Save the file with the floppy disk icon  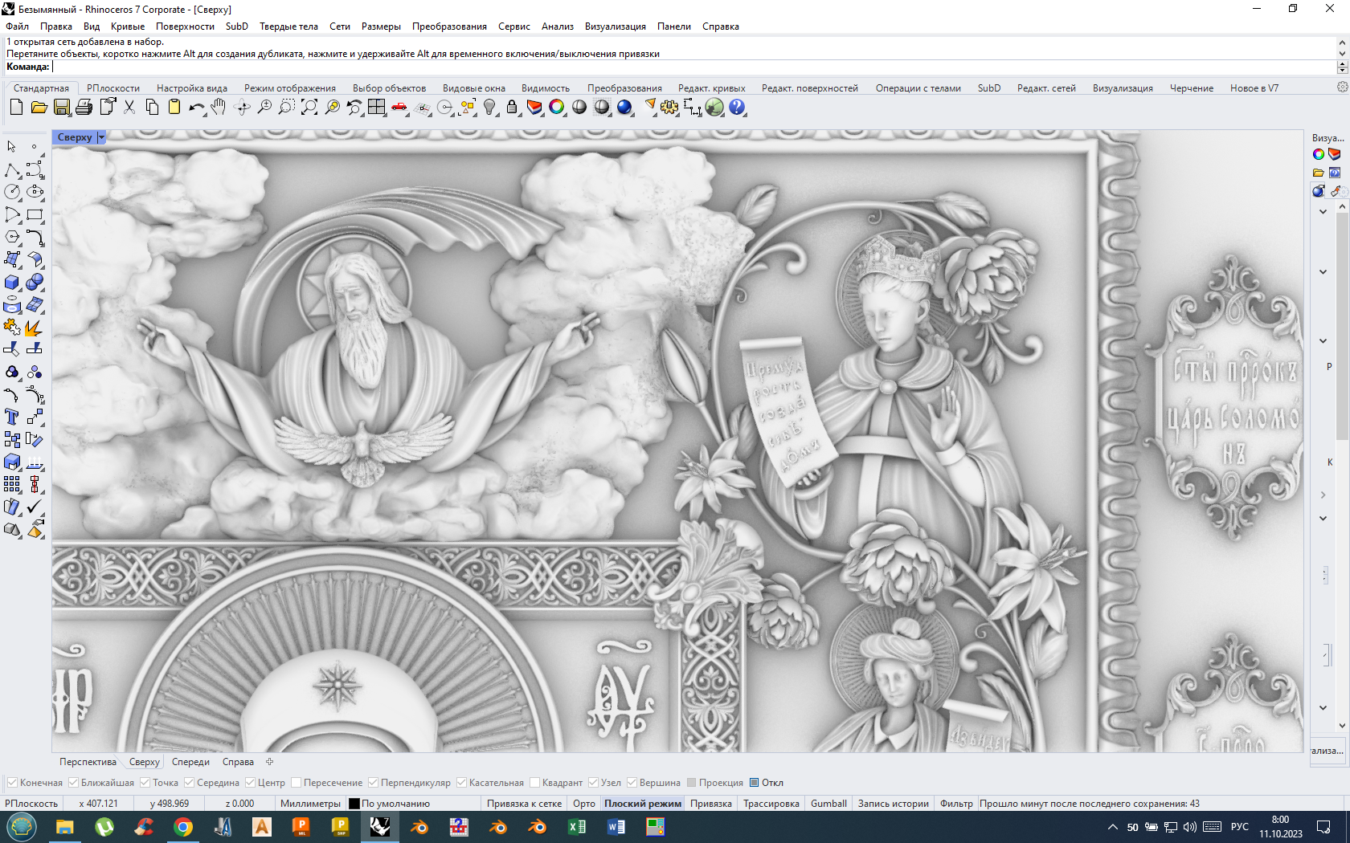coord(61,107)
